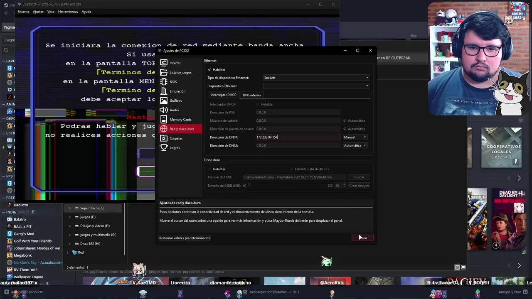Switch Explorer to details view icon
532x299 pixels.
[x=457, y=267]
